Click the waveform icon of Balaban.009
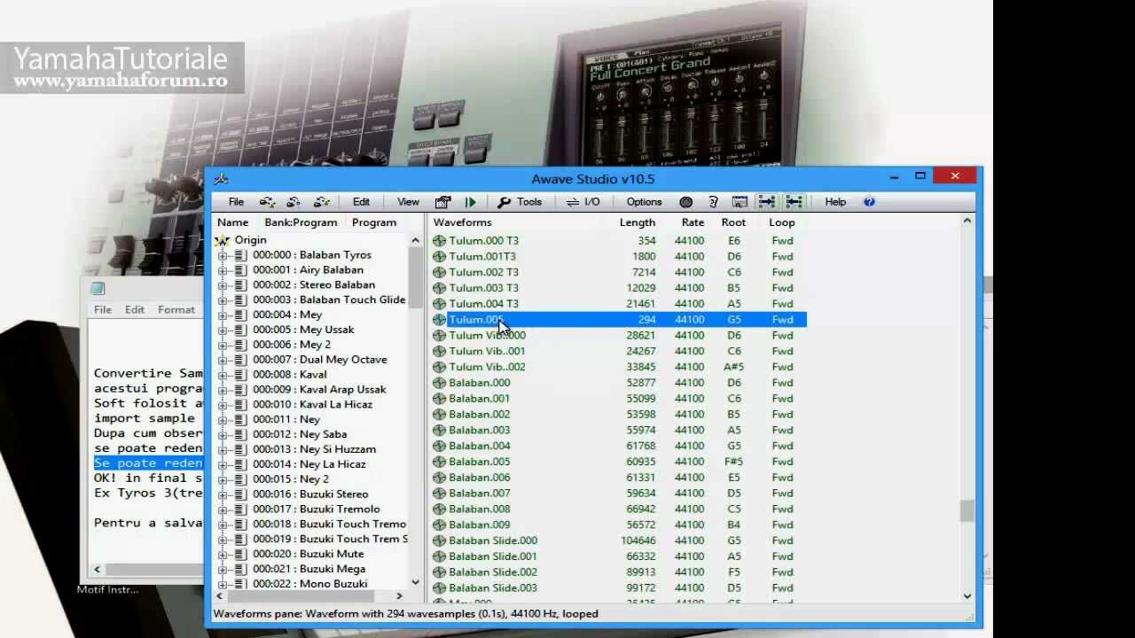Screen dimensions: 1135x638 tap(439, 525)
